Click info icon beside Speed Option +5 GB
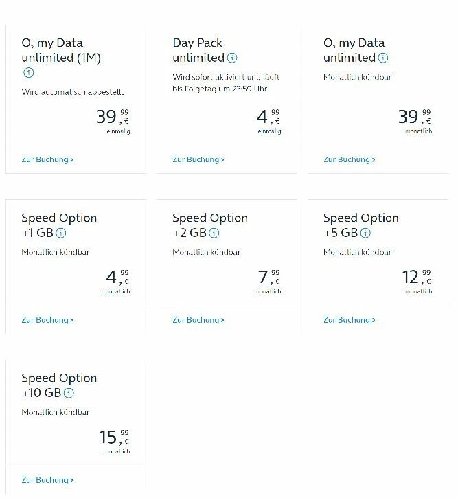458x498 pixels. pyautogui.click(x=366, y=233)
